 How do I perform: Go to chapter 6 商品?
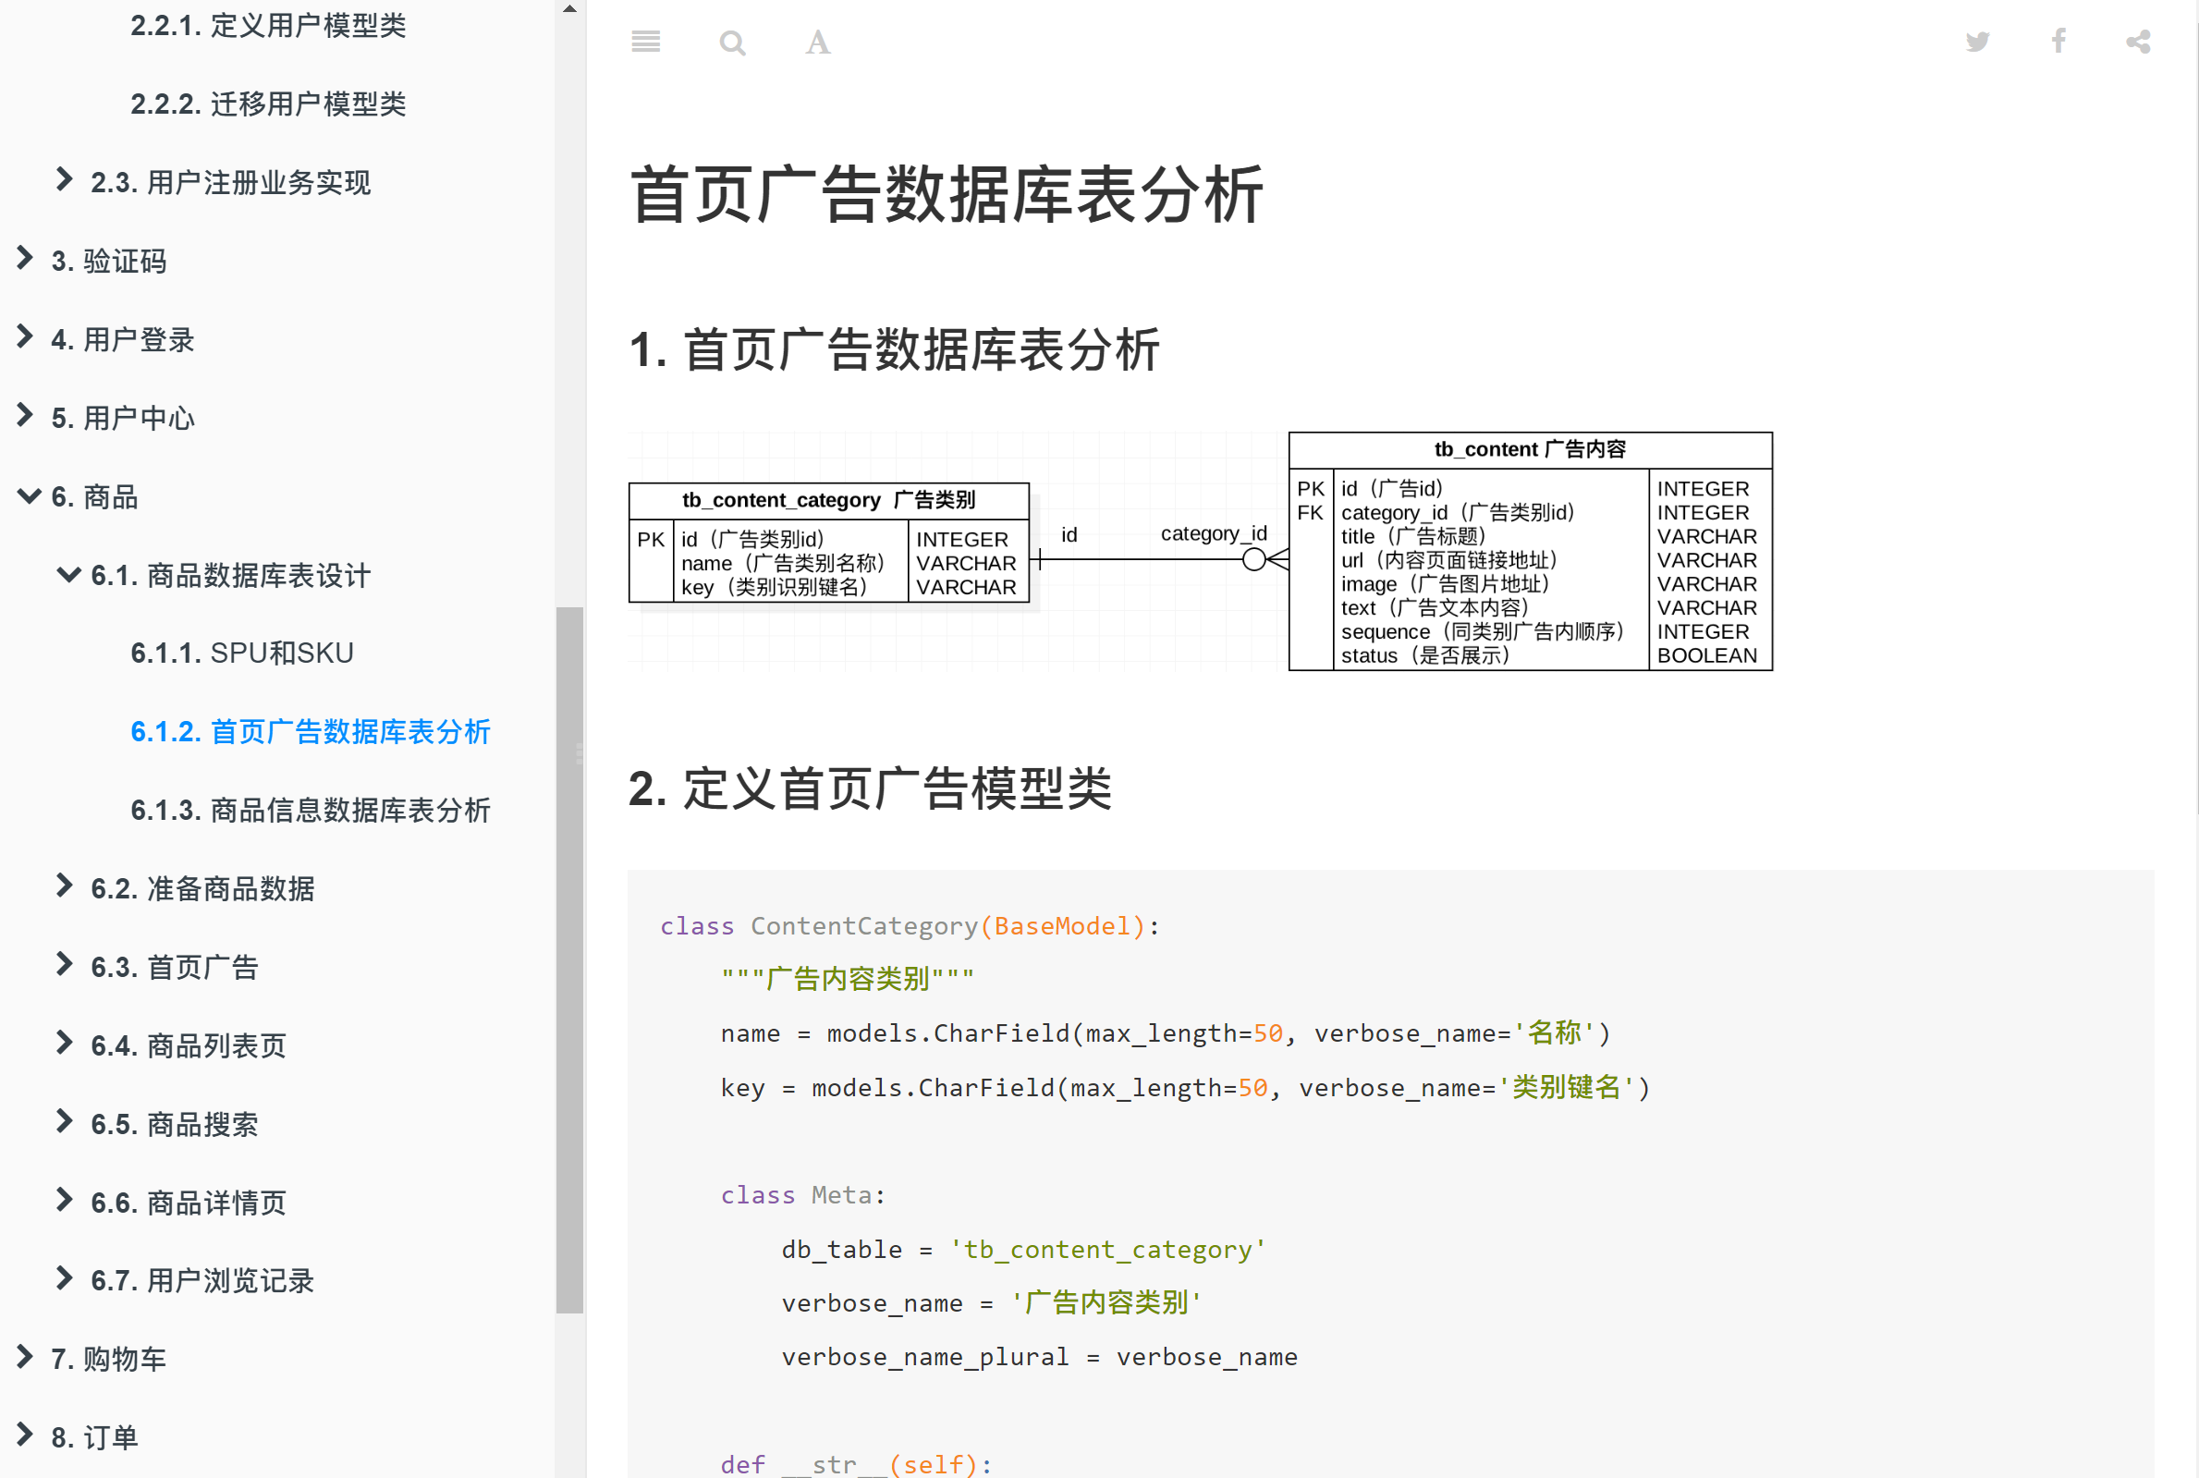coord(94,496)
